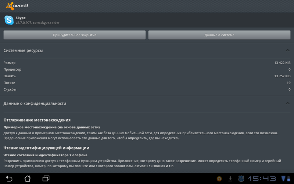Click the Skype app icon
Viewport: 294px width, 184px height.
(9, 20)
